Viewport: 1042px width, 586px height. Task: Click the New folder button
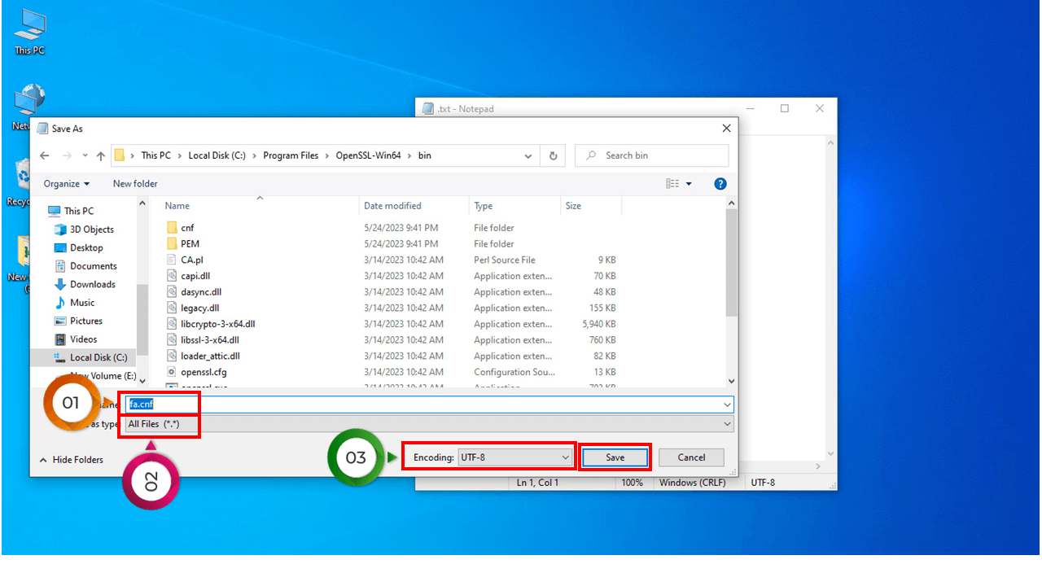(x=135, y=184)
